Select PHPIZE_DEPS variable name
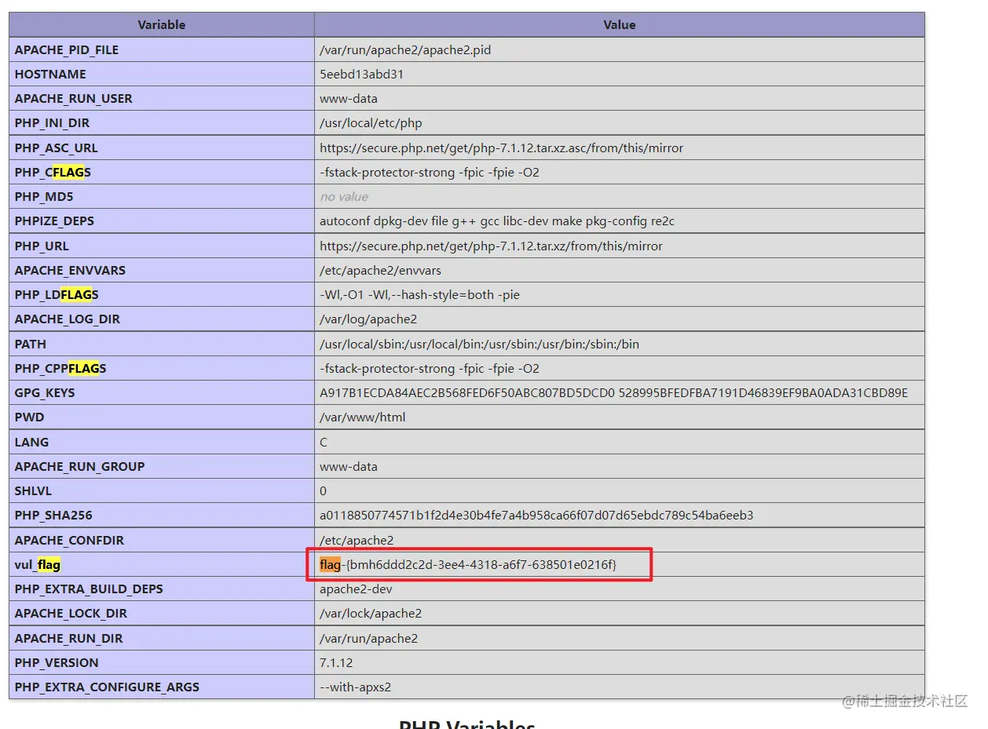Screen dimensions: 988x729 click(x=54, y=221)
